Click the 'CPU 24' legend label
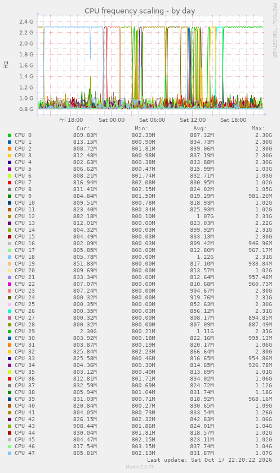Viewport: 280px width, 473px height. pyautogui.click(x=25, y=298)
